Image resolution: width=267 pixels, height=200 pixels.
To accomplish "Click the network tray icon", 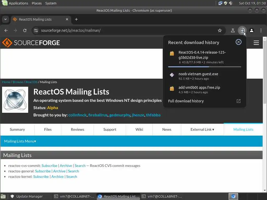I will (220, 3).
